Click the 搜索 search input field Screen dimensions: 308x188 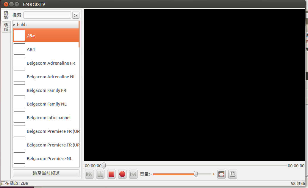[47, 15]
